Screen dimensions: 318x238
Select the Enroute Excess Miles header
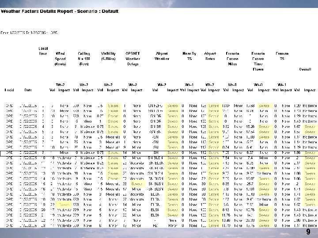click(x=232, y=59)
